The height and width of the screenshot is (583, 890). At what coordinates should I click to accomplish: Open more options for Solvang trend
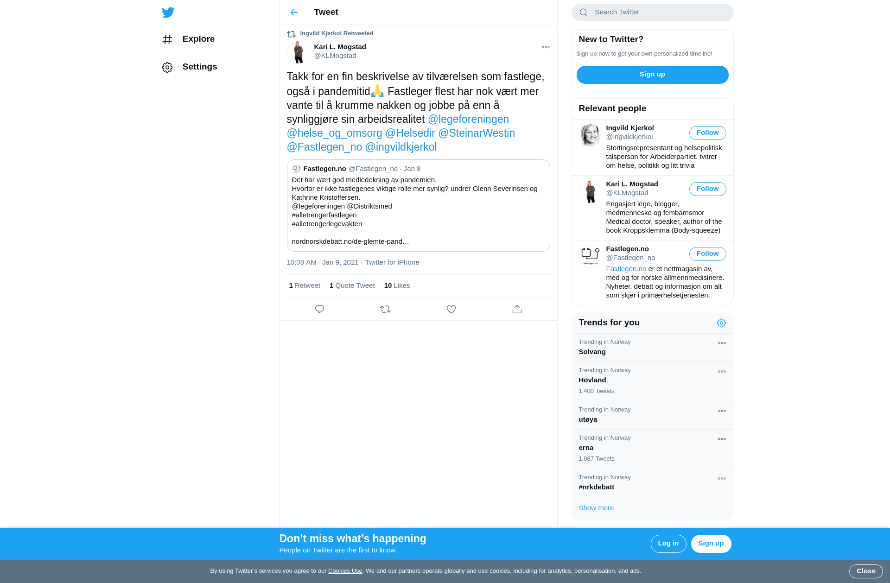click(x=722, y=343)
